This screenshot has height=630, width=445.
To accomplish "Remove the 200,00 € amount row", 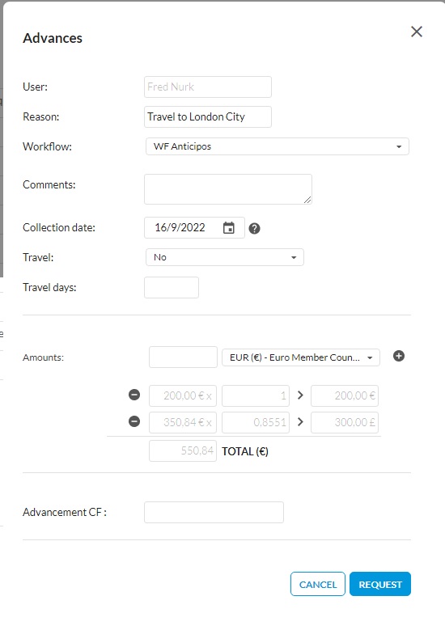I will pyautogui.click(x=134, y=395).
